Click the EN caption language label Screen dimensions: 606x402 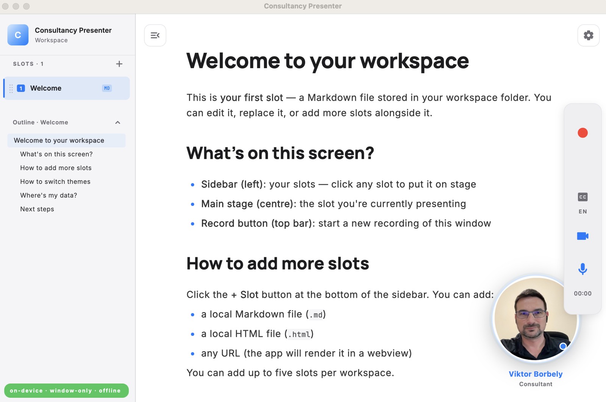point(583,211)
